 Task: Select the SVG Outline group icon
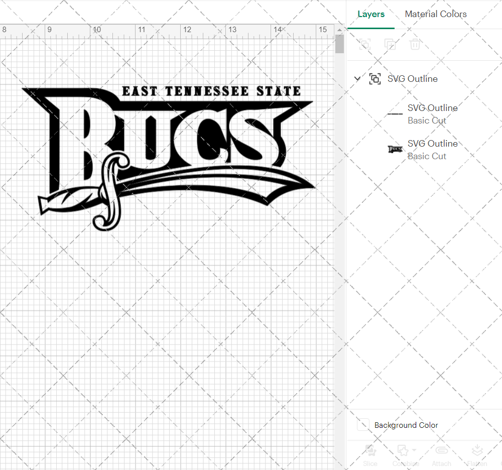tap(375, 79)
